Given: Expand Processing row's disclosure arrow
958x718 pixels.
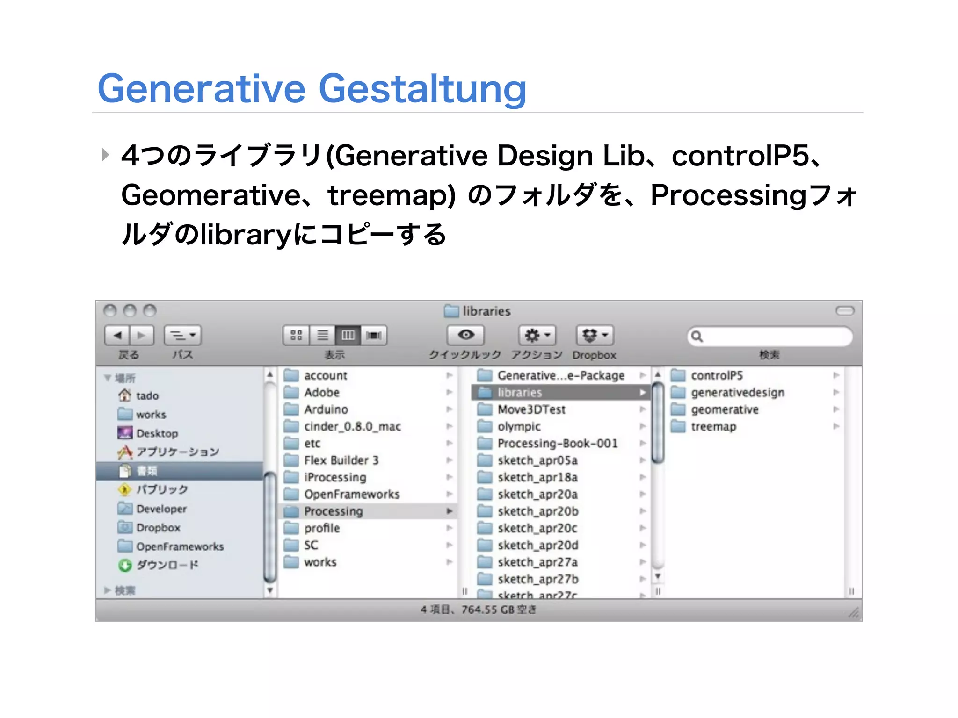Looking at the screenshot, I should [449, 511].
